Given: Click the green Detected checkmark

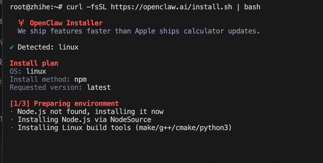Looking at the screenshot, I should 12,47.
